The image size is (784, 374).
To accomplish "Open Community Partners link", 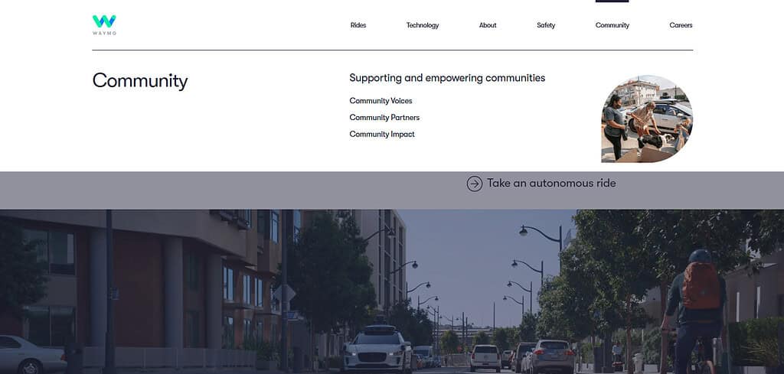I will pos(384,118).
